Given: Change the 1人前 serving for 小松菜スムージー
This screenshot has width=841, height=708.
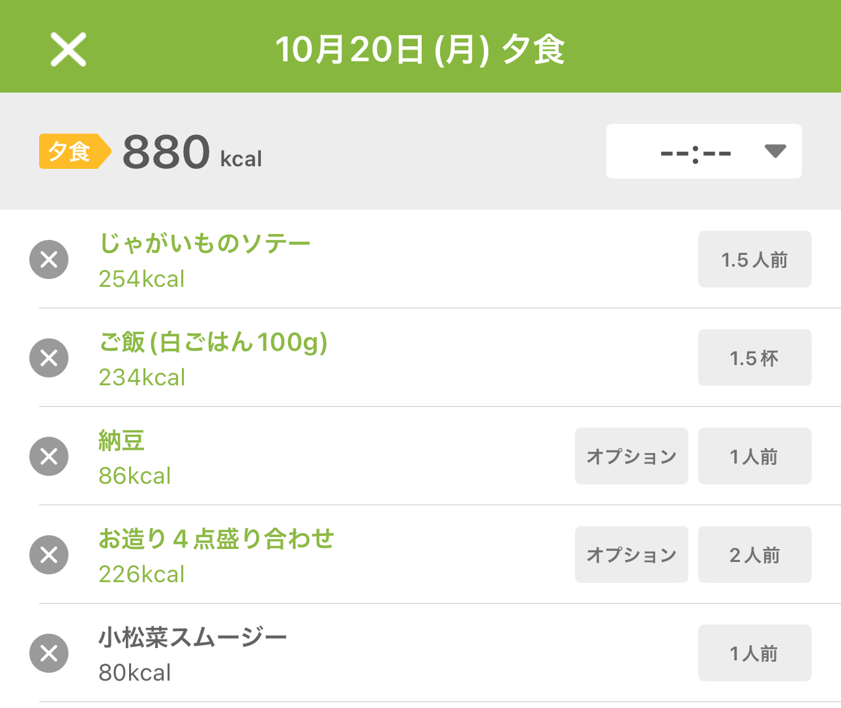Looking at the screenshot, I should pyautogui.click(x=754, y=653).
